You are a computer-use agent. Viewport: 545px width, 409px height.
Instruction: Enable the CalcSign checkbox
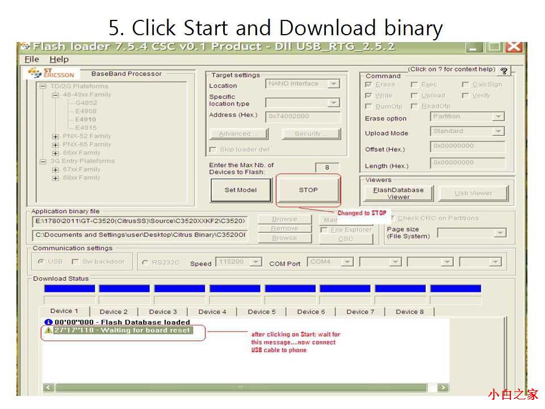click(465, 85)
